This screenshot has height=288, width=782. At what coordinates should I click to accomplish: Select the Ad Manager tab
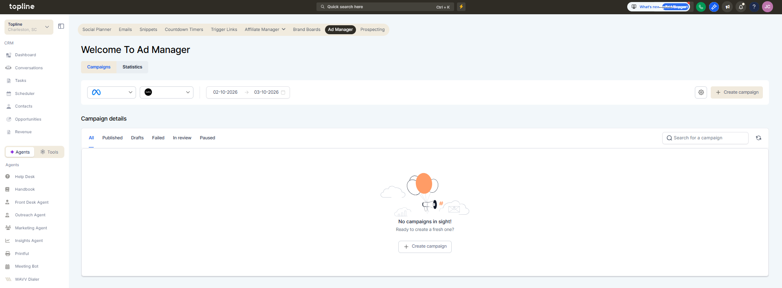340,29
